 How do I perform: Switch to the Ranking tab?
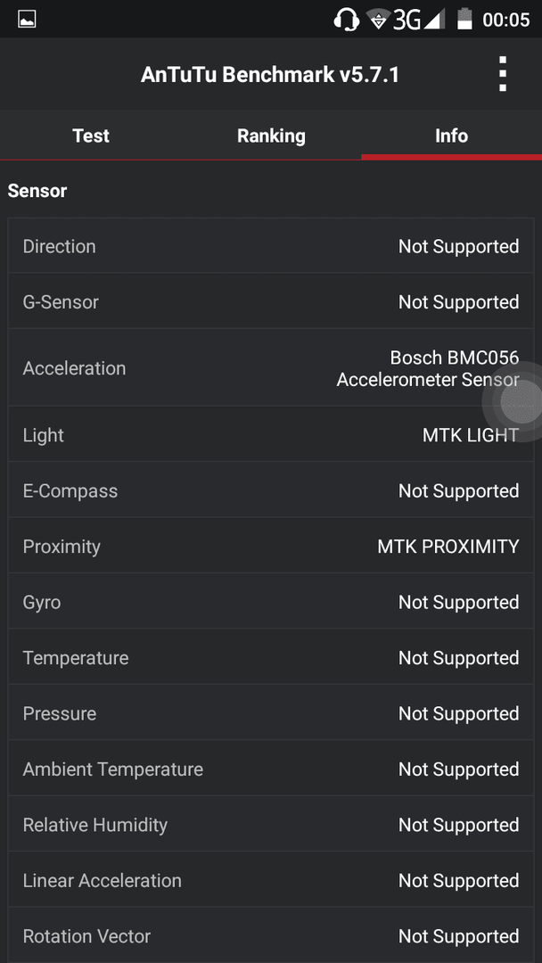[x=271, y=136]
